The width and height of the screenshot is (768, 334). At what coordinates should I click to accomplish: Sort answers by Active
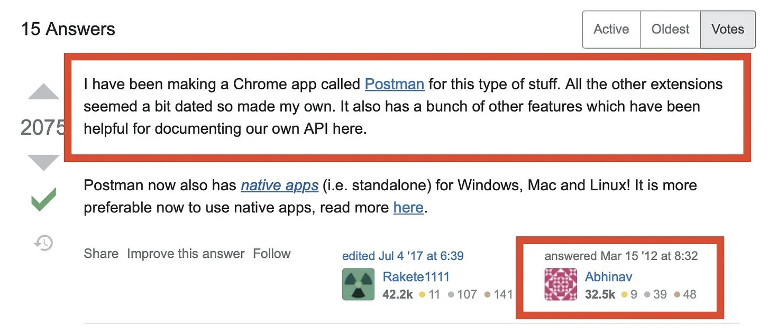(x=611, y=29)
